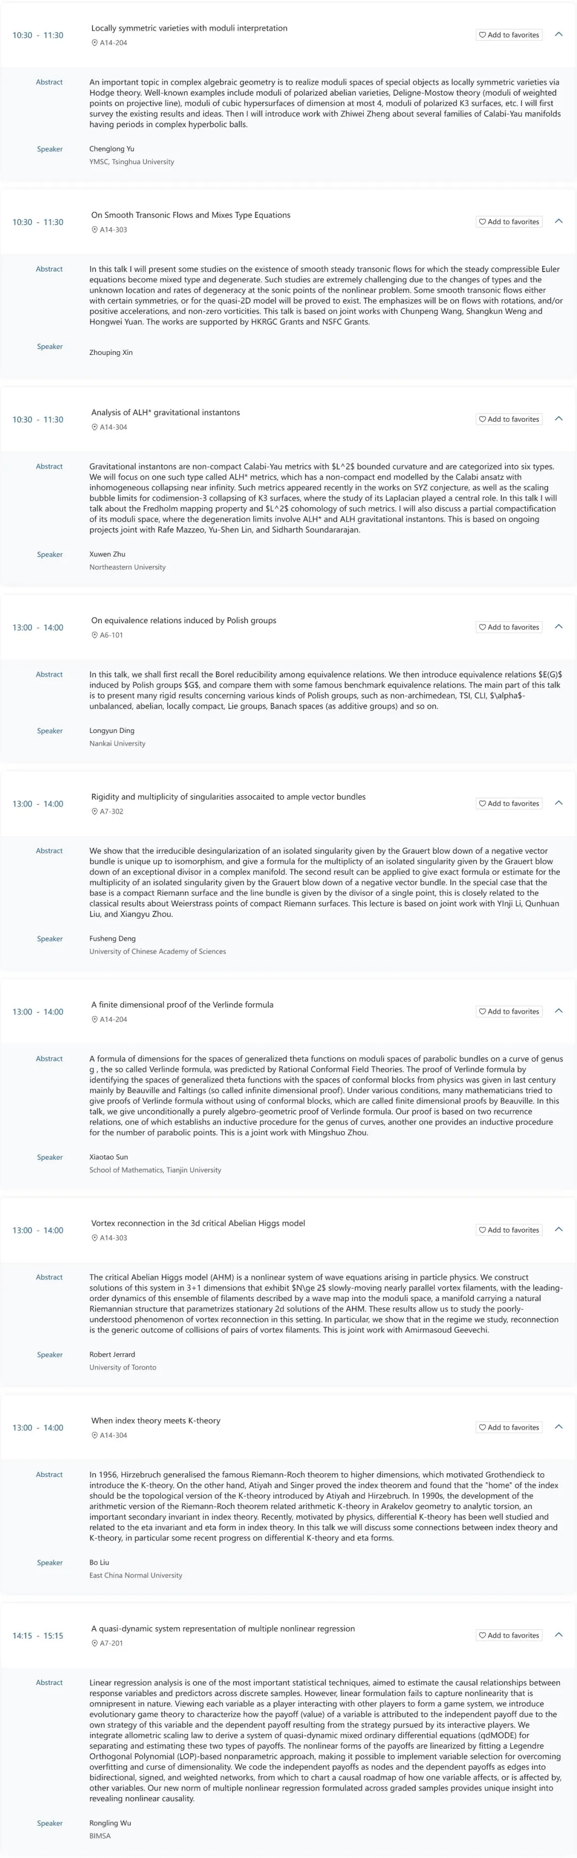The height and width of the screenshot is (1858, 577).
Task: Collapse the Rigidity and multiplicity talk details
Action: (558, 803)
